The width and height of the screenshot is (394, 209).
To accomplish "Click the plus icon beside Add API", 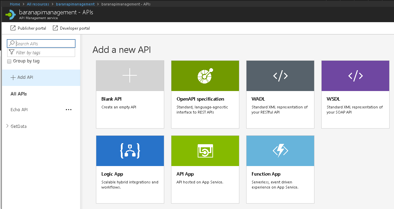I will (13, 77).
